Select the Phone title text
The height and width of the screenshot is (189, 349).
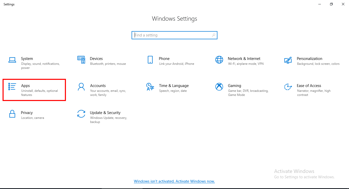[x=164, y=59]
